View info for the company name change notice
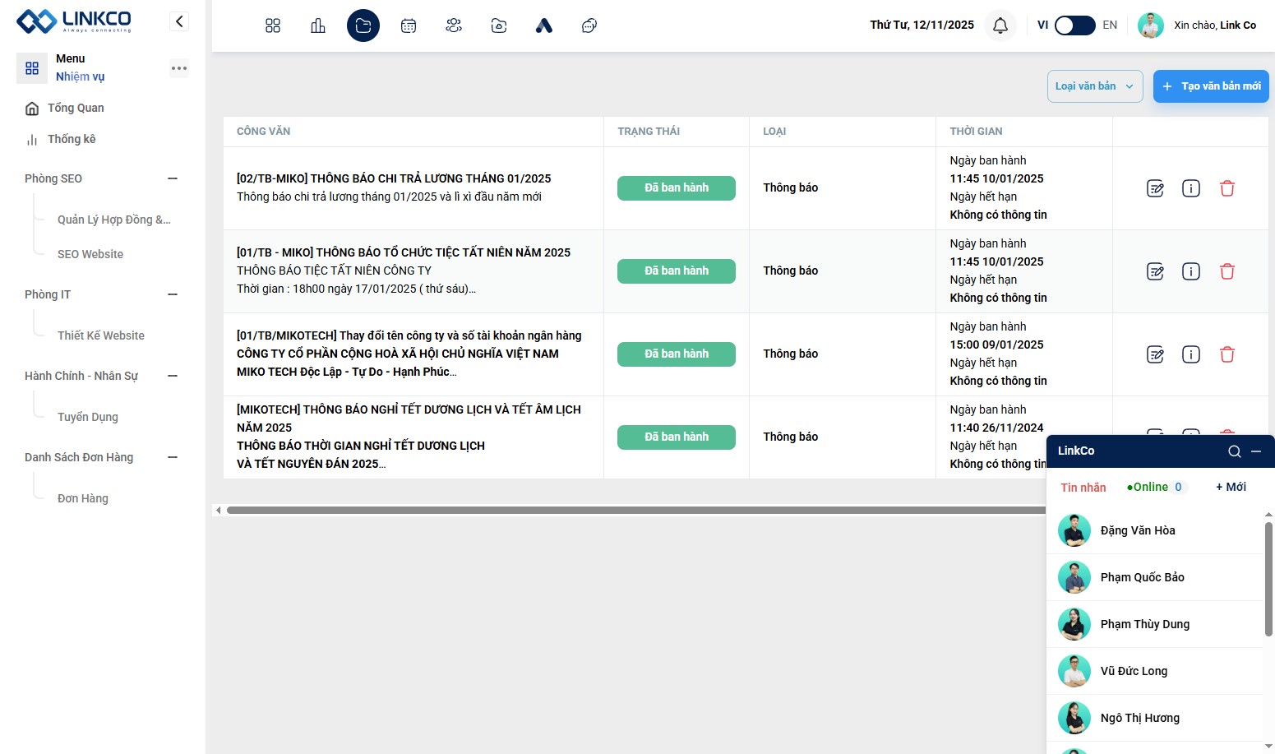This screenshot has height=754, width=1275. 1191,354
